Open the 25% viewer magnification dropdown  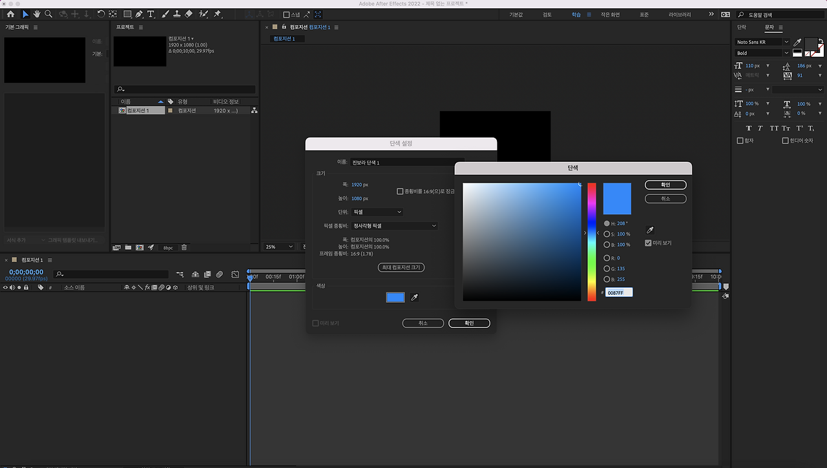pyautogui.click(x=279, y=247)
